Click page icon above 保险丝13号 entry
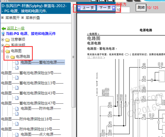The width and height of the screenshot is (165, 137). point(17,78)
